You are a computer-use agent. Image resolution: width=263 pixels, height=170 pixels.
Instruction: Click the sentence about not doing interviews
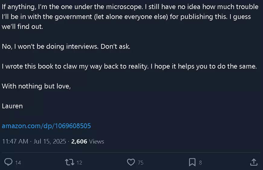point(50,46)
